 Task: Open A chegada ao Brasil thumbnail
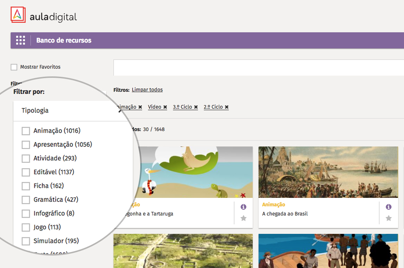coord(328,172)
